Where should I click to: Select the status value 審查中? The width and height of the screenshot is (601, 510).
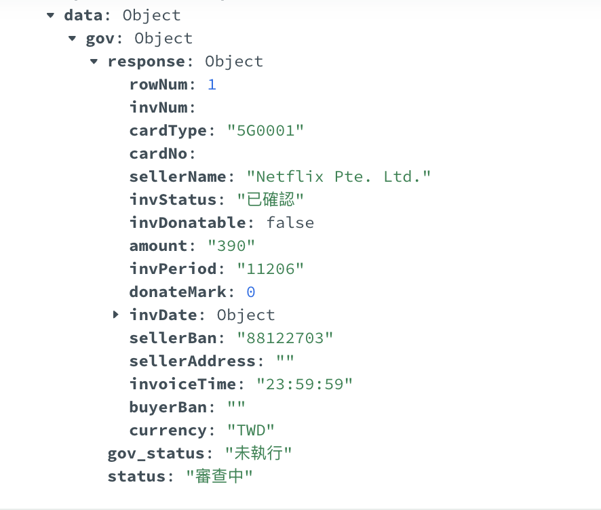(x=219, y=476)
